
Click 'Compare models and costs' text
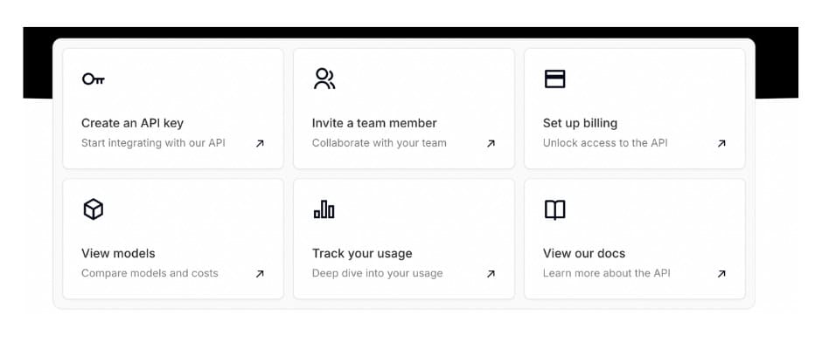[150, 273]
